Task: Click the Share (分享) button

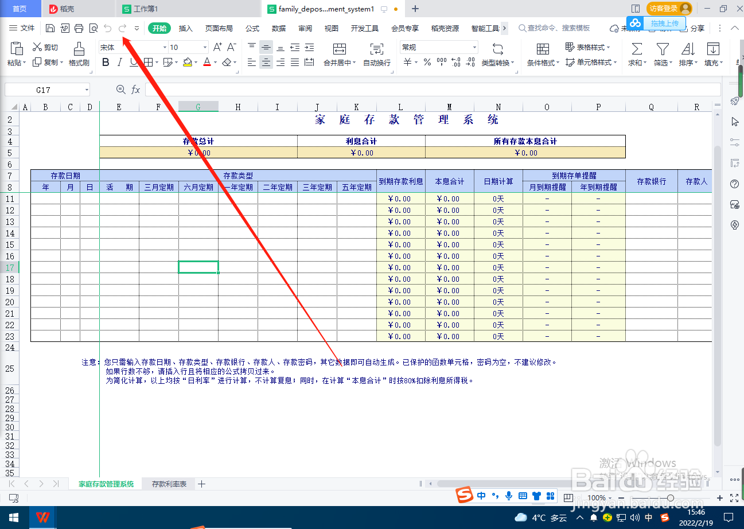Action: 692,28
